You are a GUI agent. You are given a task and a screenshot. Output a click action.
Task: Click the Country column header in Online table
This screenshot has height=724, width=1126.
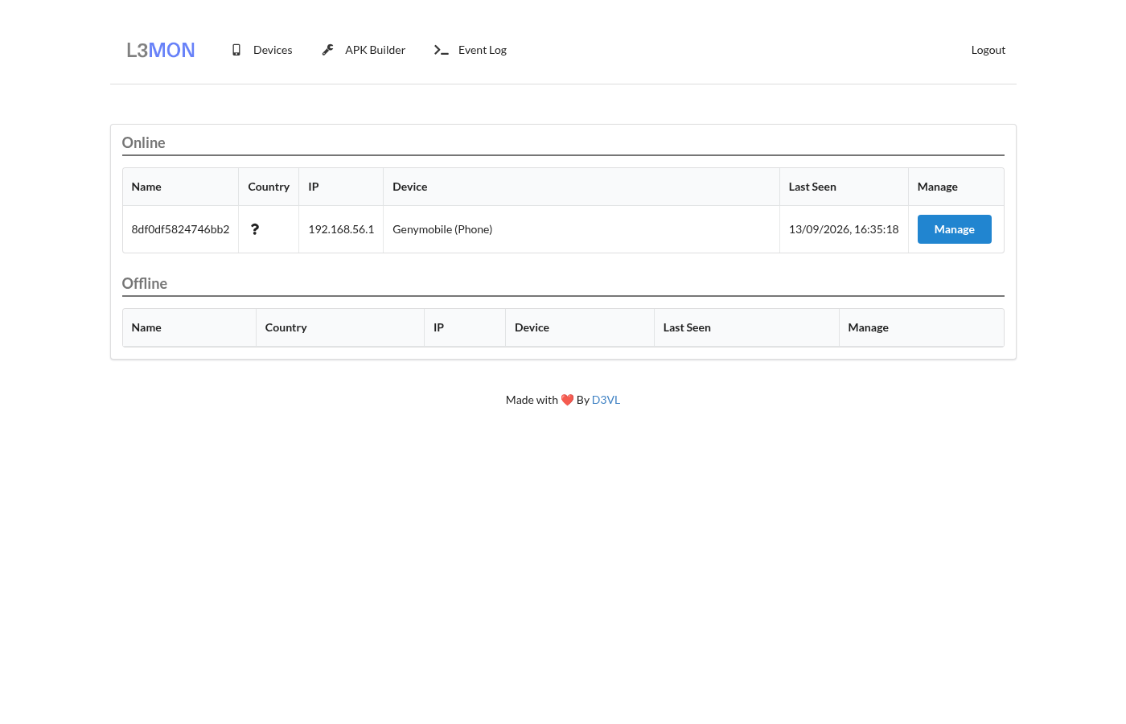[269, 187]
